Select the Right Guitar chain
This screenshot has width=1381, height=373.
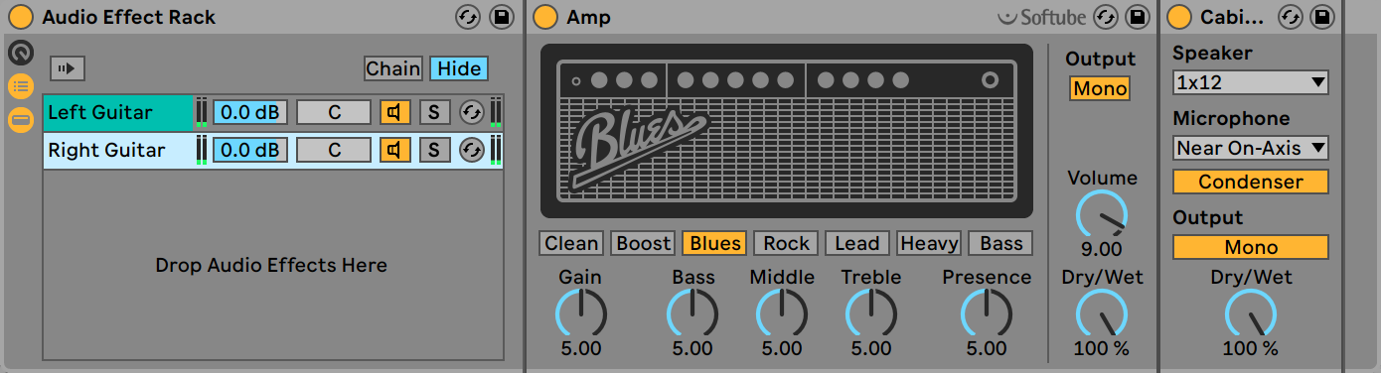(117, 150)
